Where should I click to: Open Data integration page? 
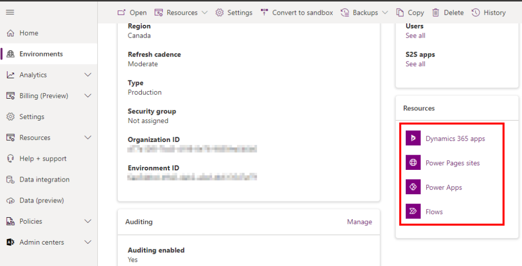click(x=45, y=180)
